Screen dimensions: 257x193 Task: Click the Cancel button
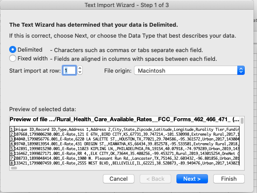(x=119, y=179)
